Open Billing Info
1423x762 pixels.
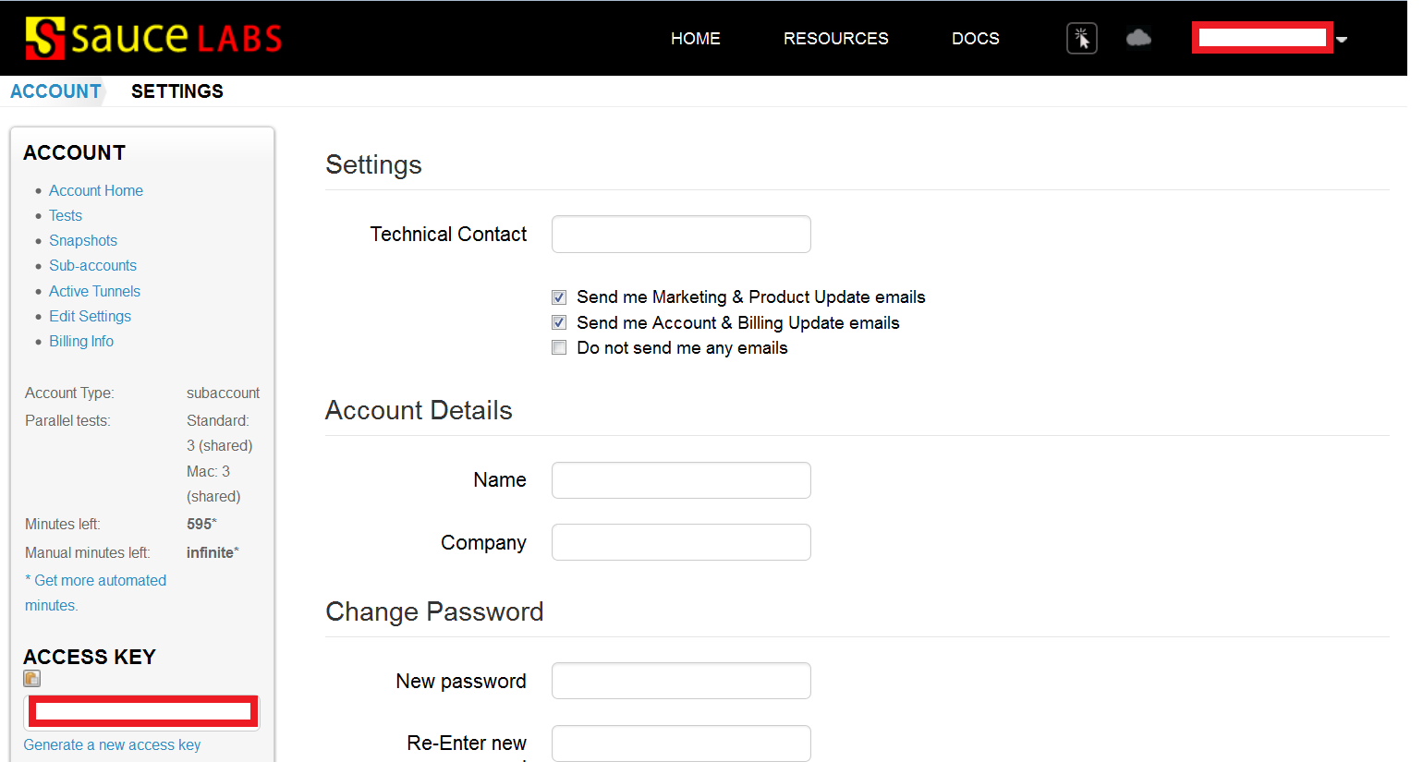click(x=81, y=341)
